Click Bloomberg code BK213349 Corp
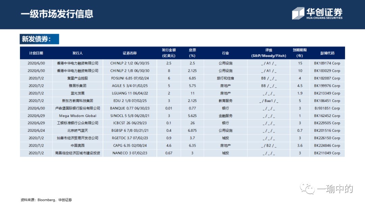 coord(327,93)
